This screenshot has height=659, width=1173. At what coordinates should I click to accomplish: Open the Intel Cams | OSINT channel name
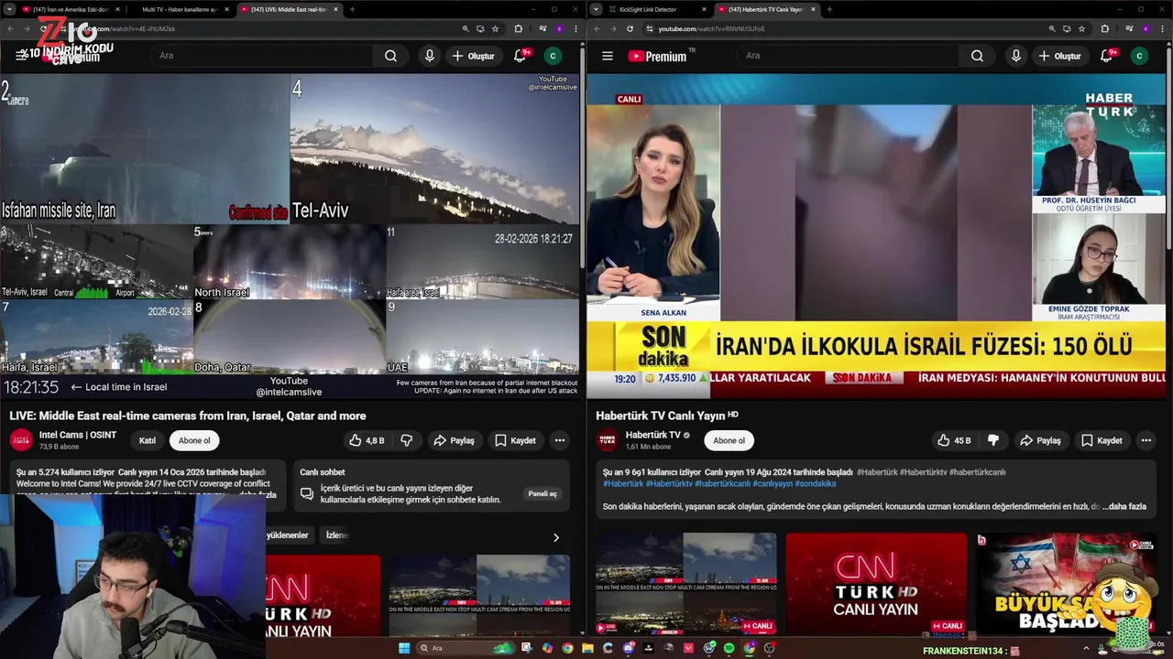(x=78, y=435)
